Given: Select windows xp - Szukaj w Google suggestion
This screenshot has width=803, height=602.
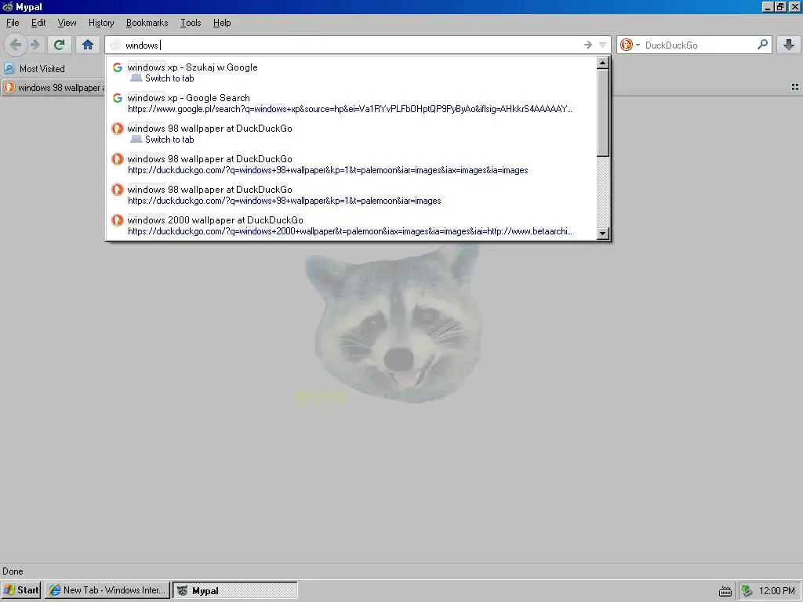Looking at the screenshot, I should [353, 73].
